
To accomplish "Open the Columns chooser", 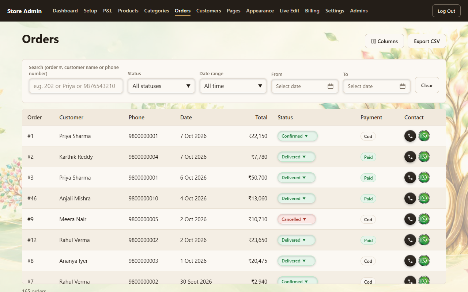I will tap(384, 41).
